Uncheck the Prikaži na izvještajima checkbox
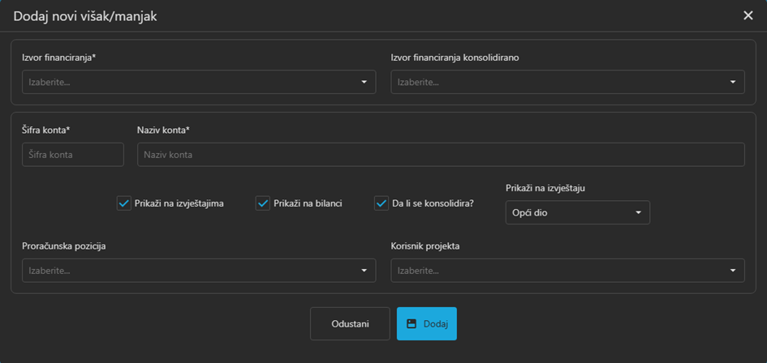This screenshot has width=767, height=363. (124, 203)
